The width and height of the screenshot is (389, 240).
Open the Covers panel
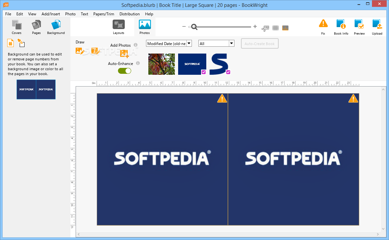[x=17, y=27]
